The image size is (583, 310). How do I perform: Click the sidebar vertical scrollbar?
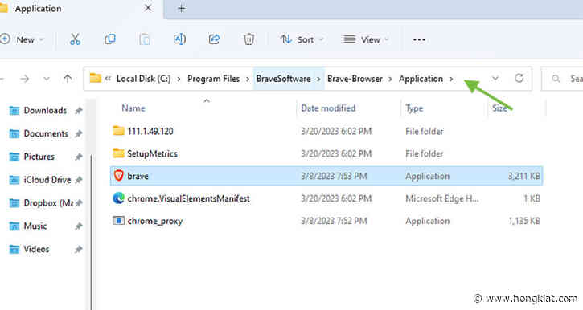click(91, 232)
